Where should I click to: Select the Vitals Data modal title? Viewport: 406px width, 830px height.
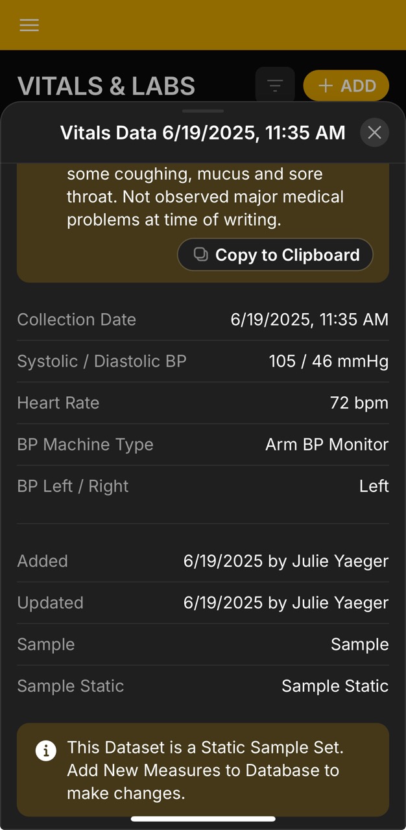pos(202,132)
